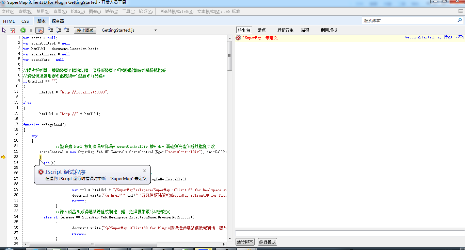Open the 调用堆栈 tab
465x250 pixels.
329,30
